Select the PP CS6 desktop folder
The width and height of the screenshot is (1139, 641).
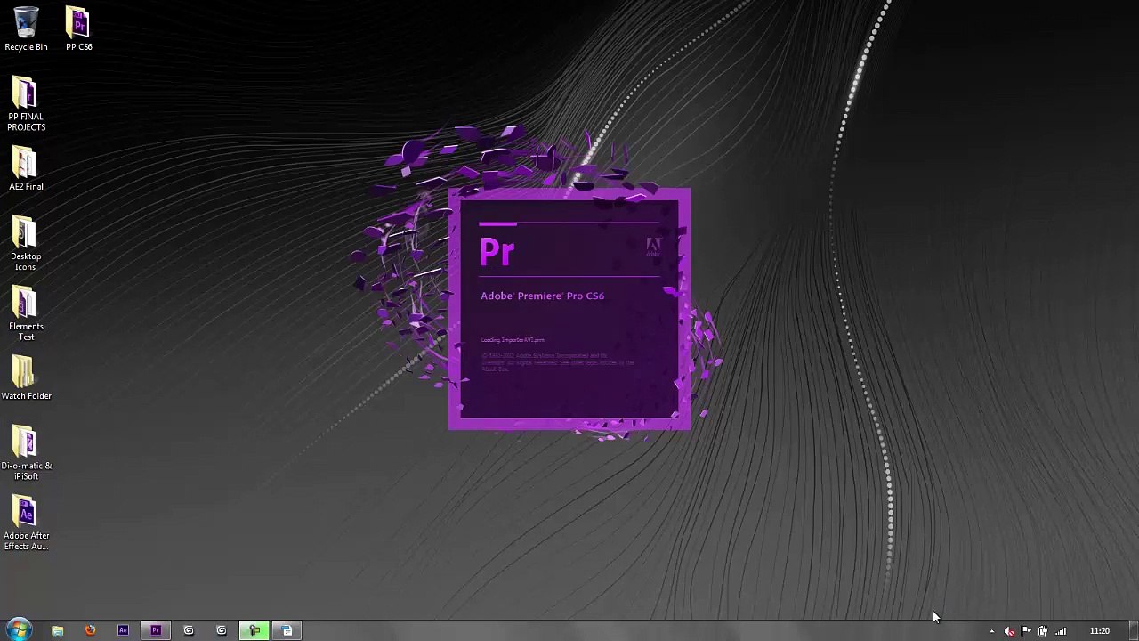pos(78,28)
